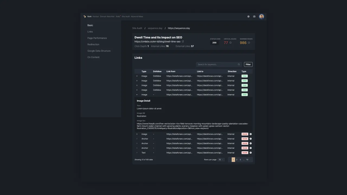Click the freepik Image Src URL text
347x195 pixels.
point(192,126)
